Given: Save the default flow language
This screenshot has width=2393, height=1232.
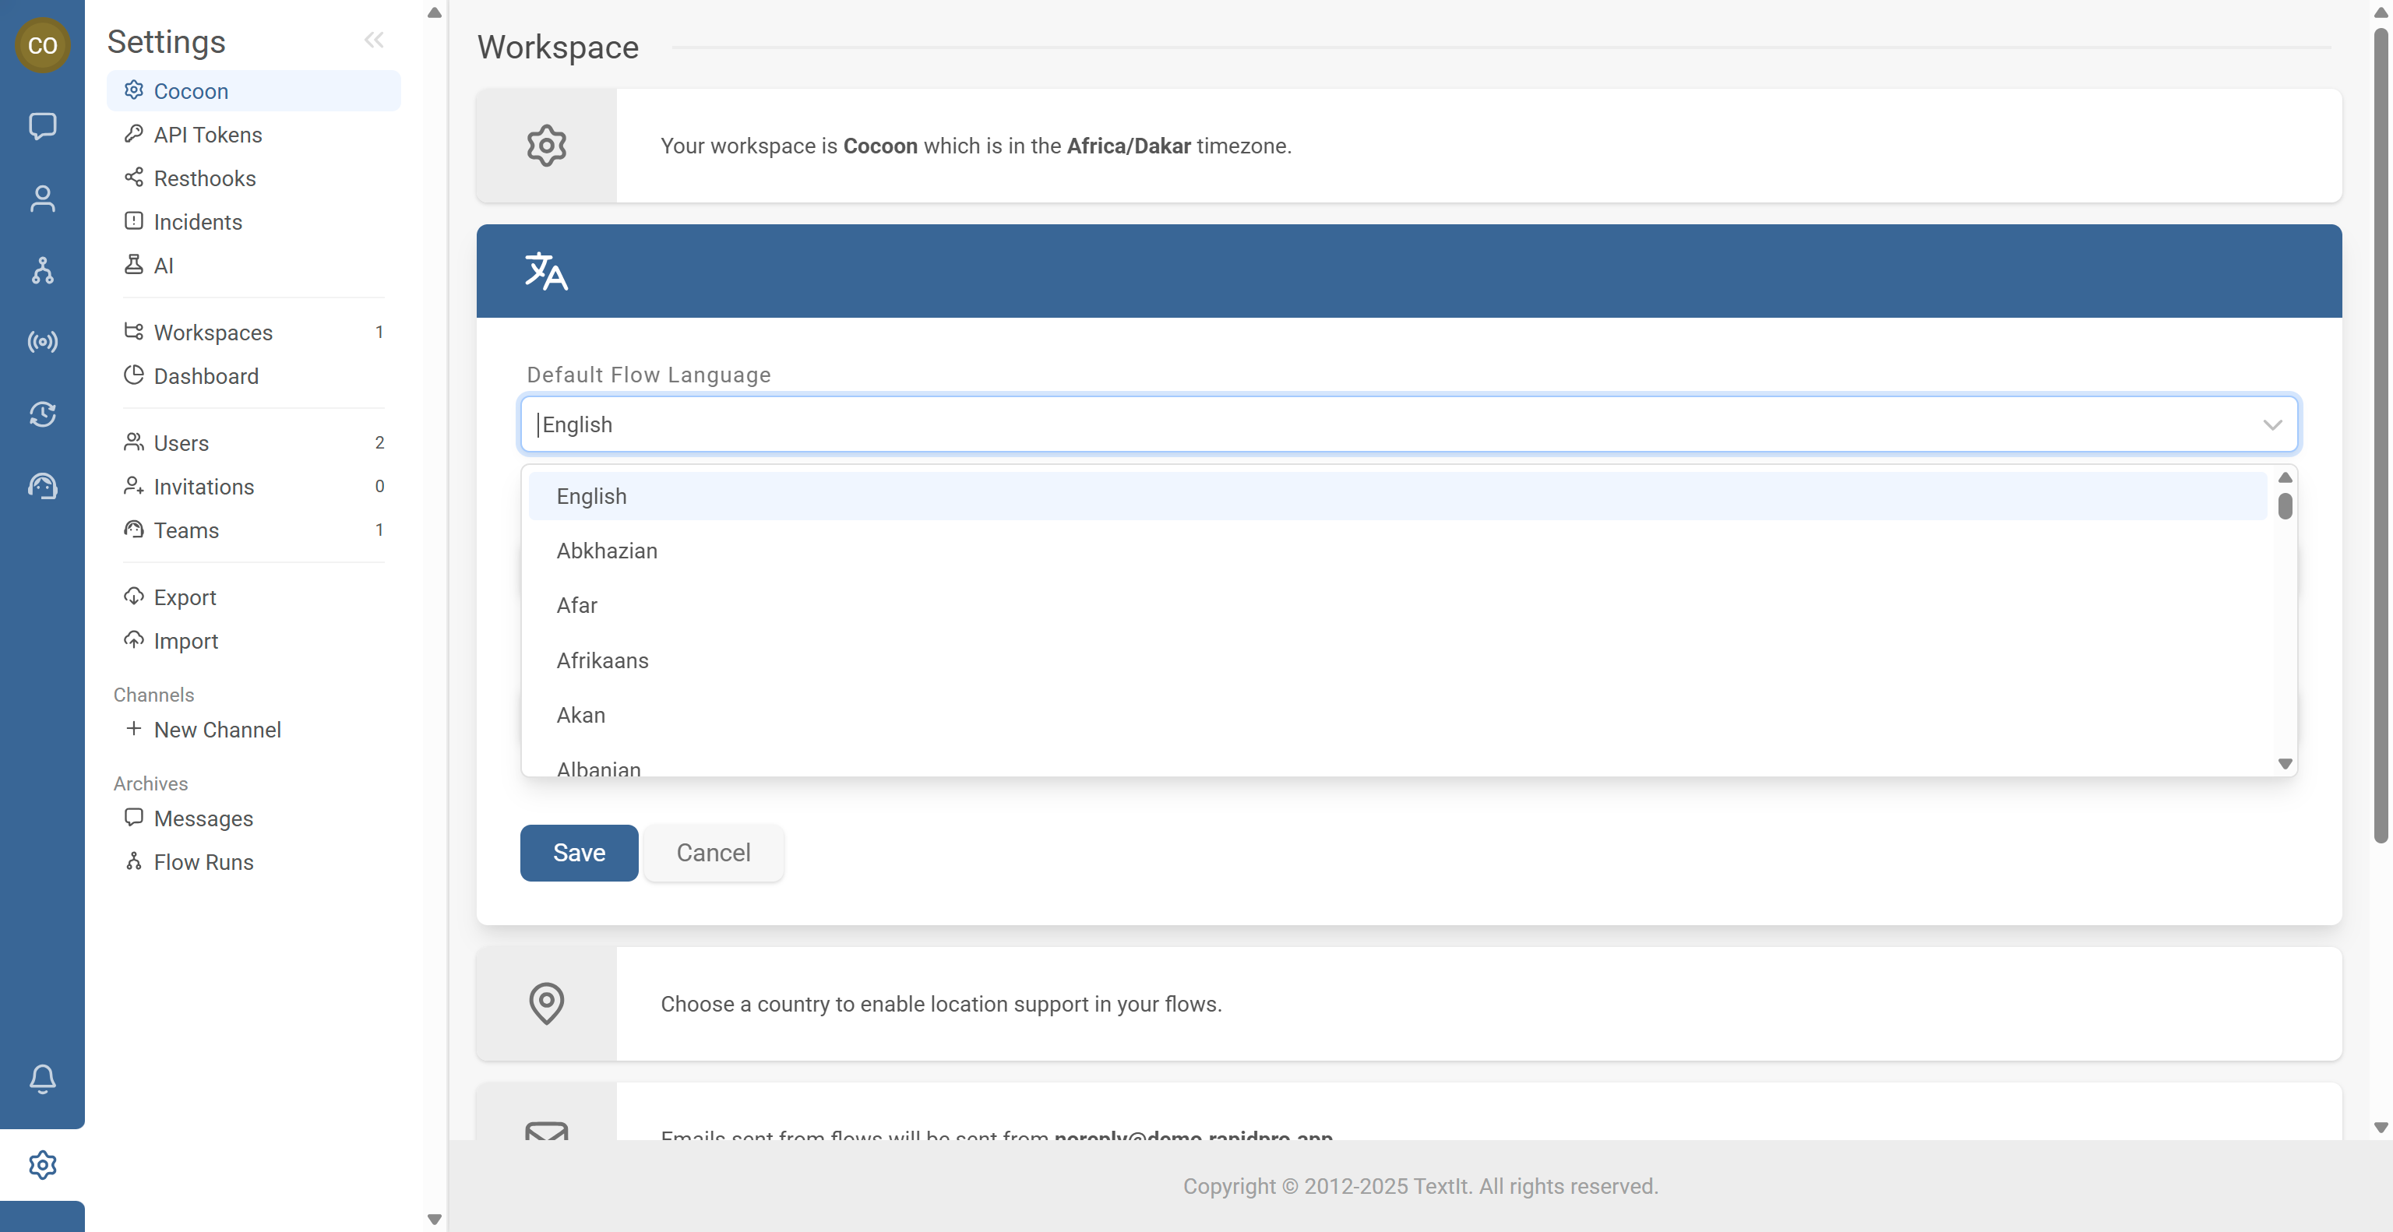Looking at the screenshot, I should pyautogui.click(x=579, y=852).
